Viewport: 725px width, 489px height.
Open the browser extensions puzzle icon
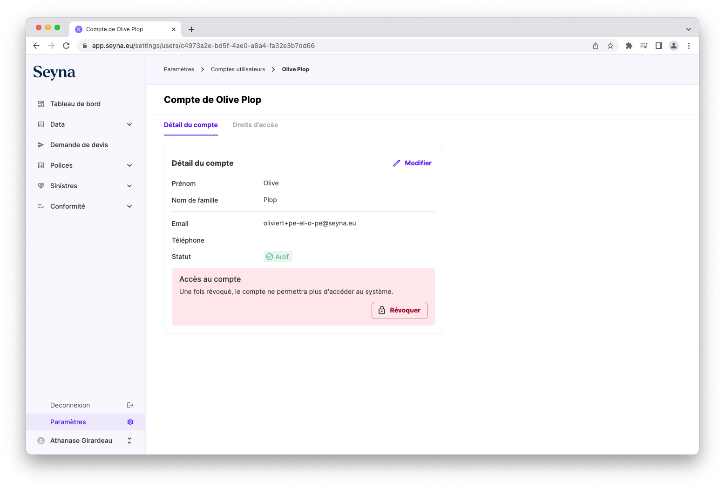click(629, 46)
